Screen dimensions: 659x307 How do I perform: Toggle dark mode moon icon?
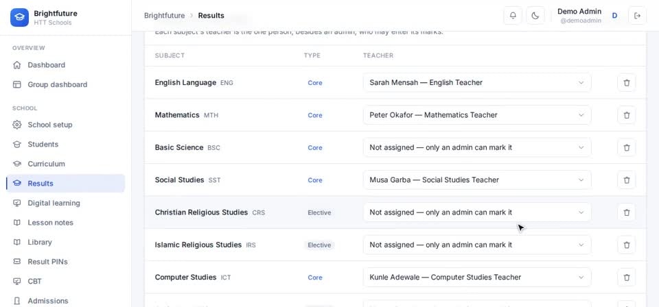[535, 16]
